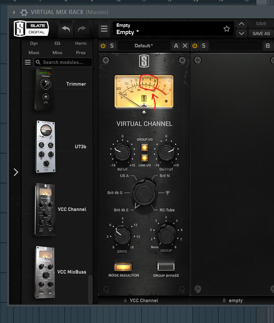The image size is (274, 323).
Task: Toggle the GROUP BYPASS switch
Action: click(x=166, y=267)
